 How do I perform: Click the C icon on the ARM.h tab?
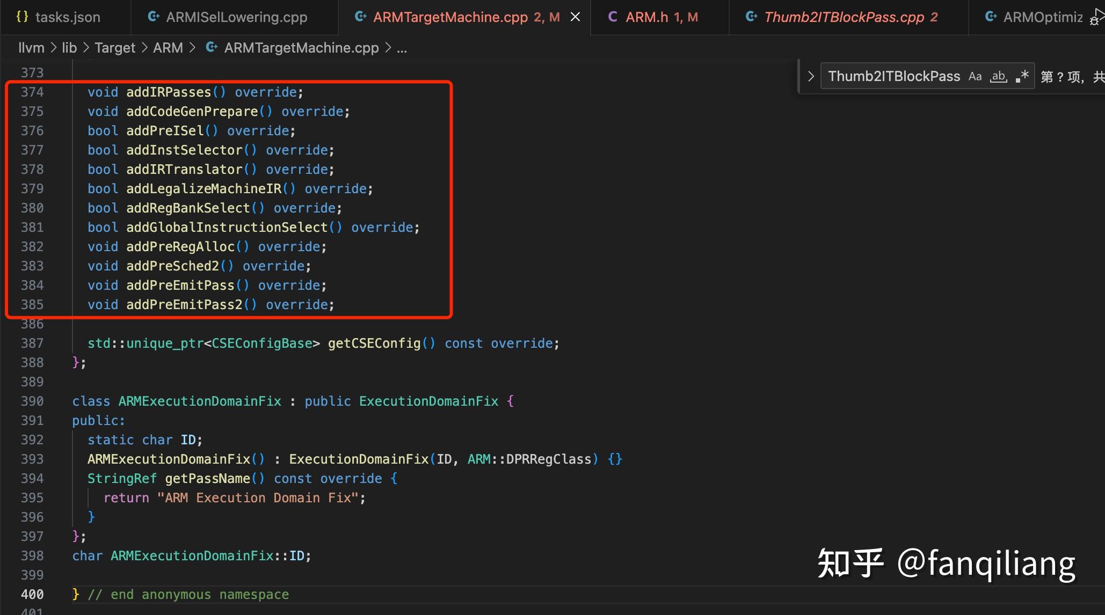point(612,17)
